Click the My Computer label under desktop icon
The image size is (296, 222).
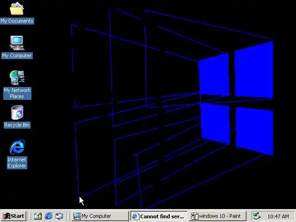(x=17, y=55)
